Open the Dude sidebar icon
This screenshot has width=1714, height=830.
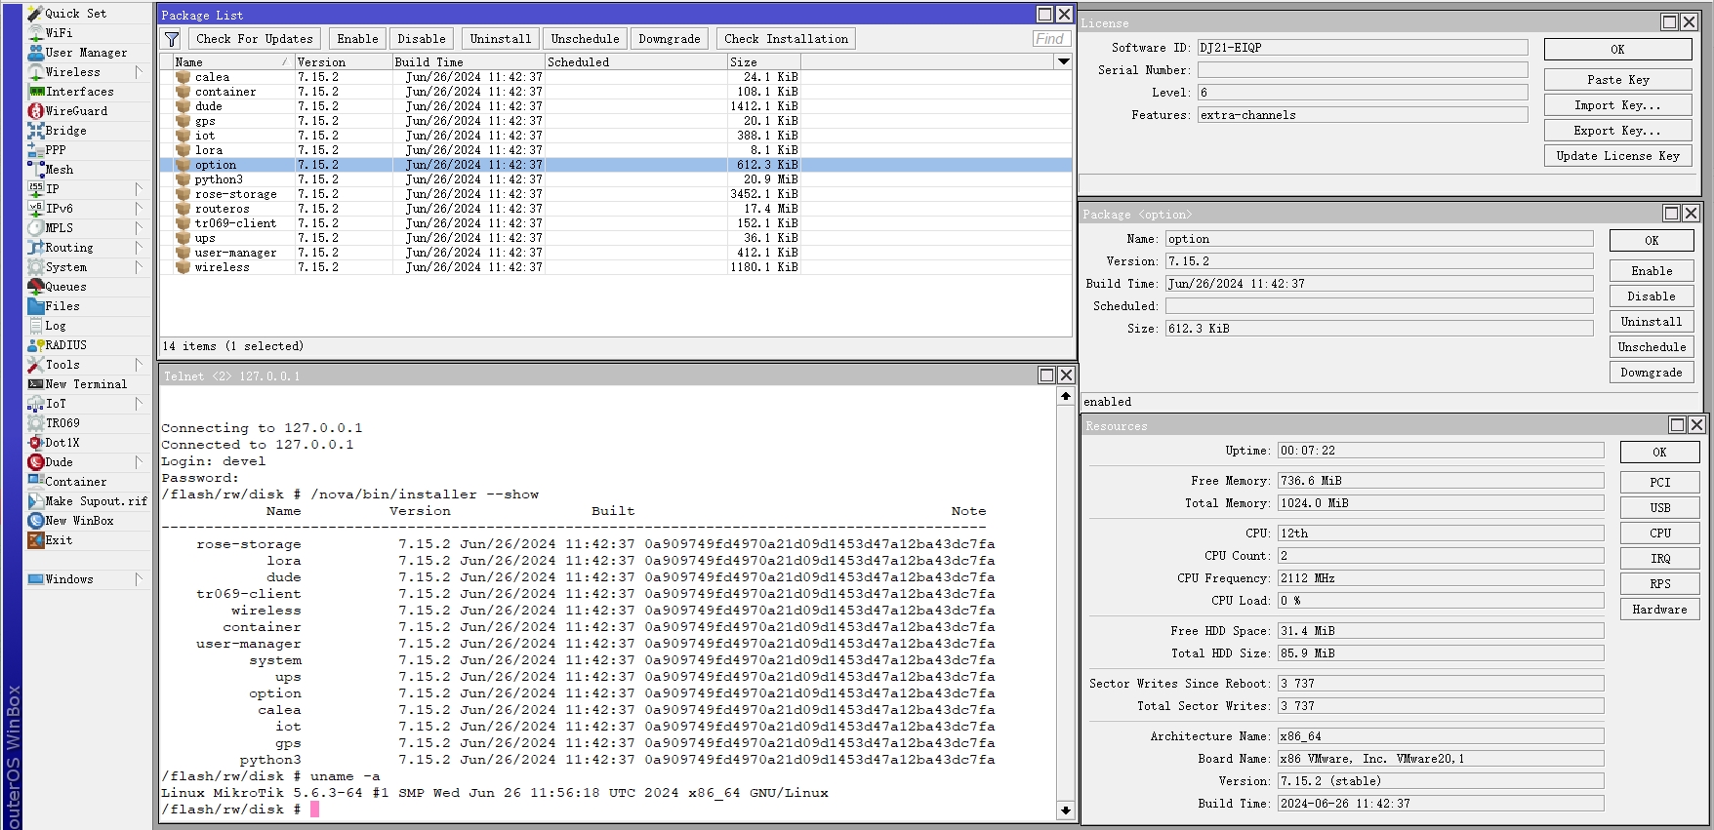click(36, 462)
